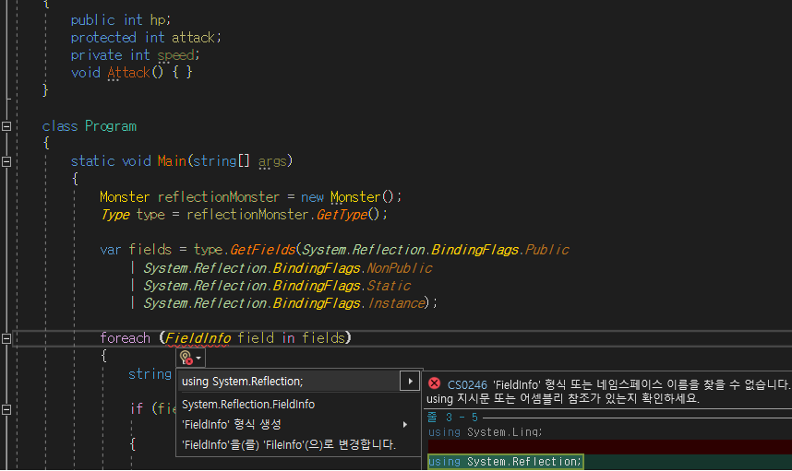Collapse the class Program outline block

(6, 126)
